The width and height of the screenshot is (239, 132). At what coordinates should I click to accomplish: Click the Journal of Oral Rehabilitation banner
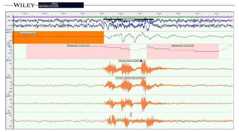point(61,5)
